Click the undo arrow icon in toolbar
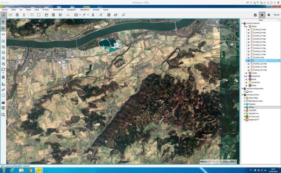Image resolution: width=281 pixels, height=173 pixels. [68, 15]
